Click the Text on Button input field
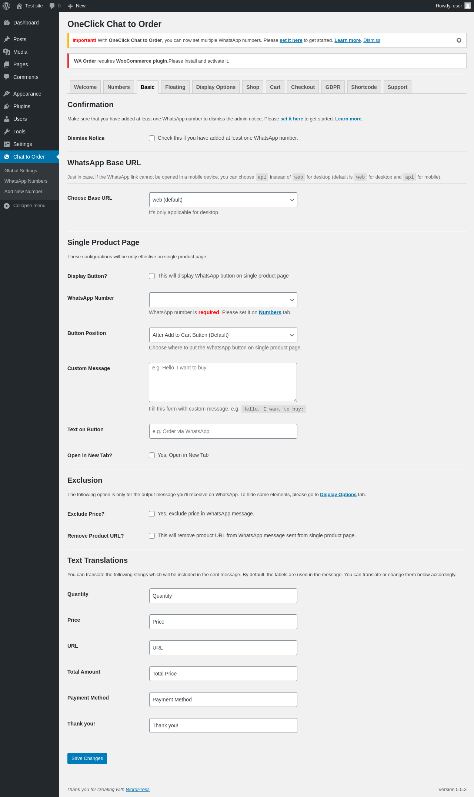 (x=223, y=431)
